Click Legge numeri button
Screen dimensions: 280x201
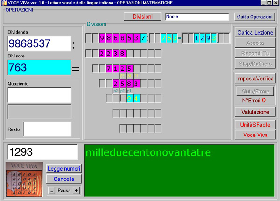(x=64, y=169)
